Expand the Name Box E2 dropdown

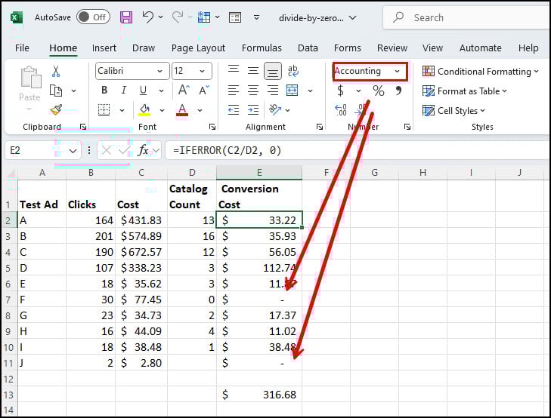coord(73,151)
